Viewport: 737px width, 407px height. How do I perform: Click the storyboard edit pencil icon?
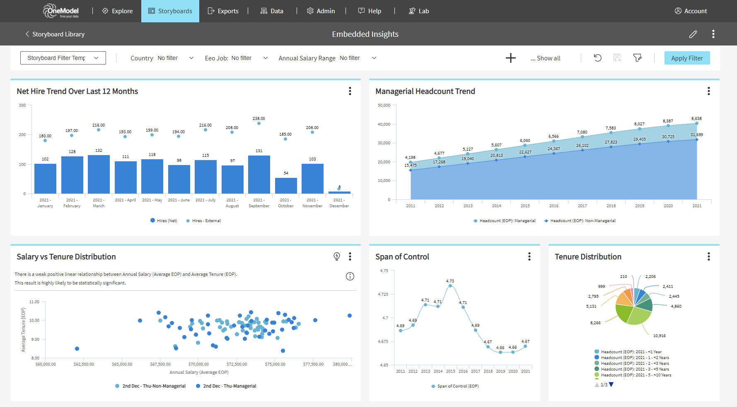[x=693, y=34]
